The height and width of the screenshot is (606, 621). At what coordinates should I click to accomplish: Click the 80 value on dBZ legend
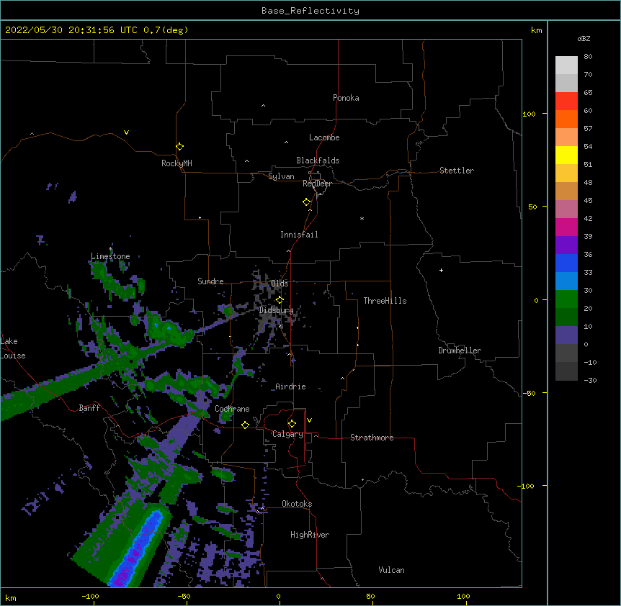pyautogui.click(x=588, y=57)
